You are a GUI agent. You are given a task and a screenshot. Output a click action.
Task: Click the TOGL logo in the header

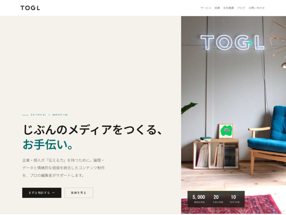click(x=30, y=8)
